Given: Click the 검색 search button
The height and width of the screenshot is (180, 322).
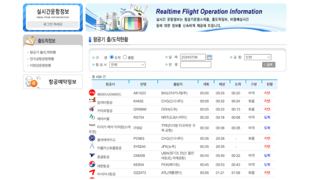Looking at the screenshot, I should 269,65.
